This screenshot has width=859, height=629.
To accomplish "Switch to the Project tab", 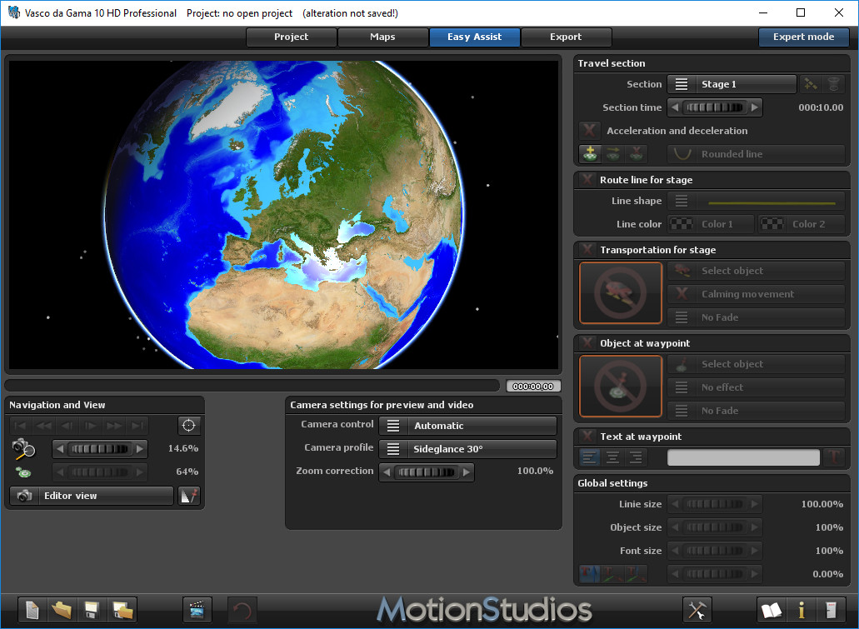I will click(291, 37).
